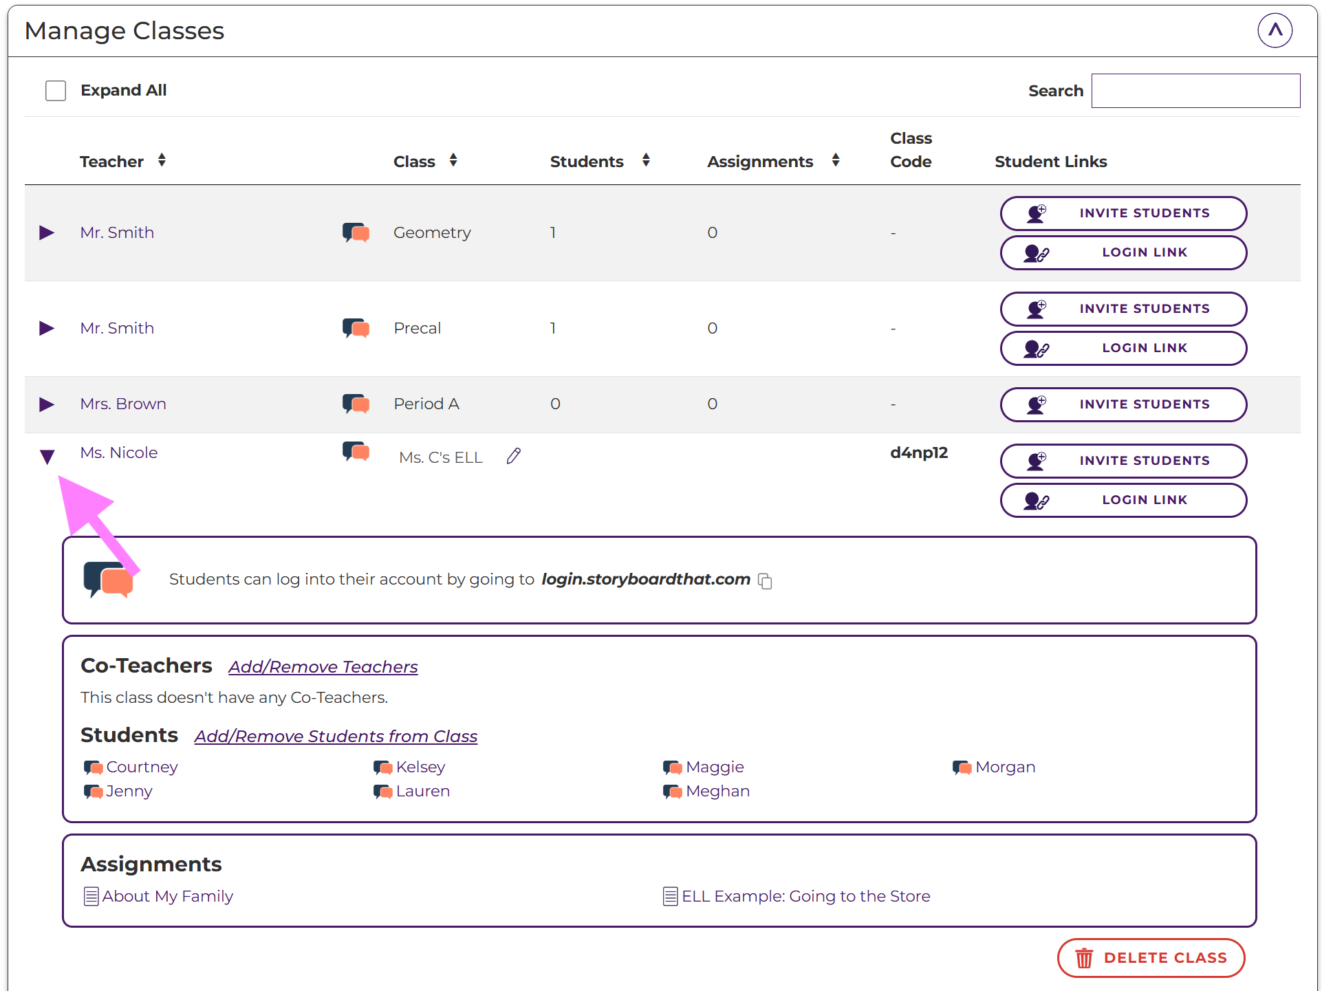Open the About My Family assignment
This screenshot has height=991, width=1322.
coord(167,896)
